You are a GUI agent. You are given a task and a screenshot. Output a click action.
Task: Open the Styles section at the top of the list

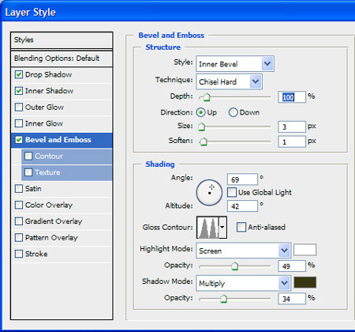point(62,40)
